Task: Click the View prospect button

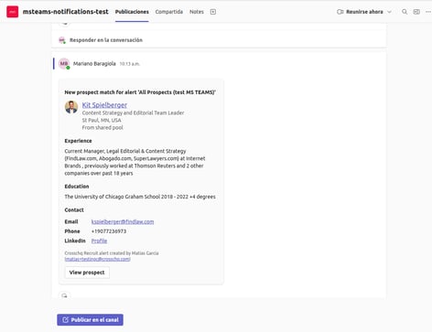Action: tap(87, 273)
